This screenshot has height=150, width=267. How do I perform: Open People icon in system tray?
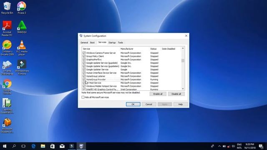pos(212,146)
